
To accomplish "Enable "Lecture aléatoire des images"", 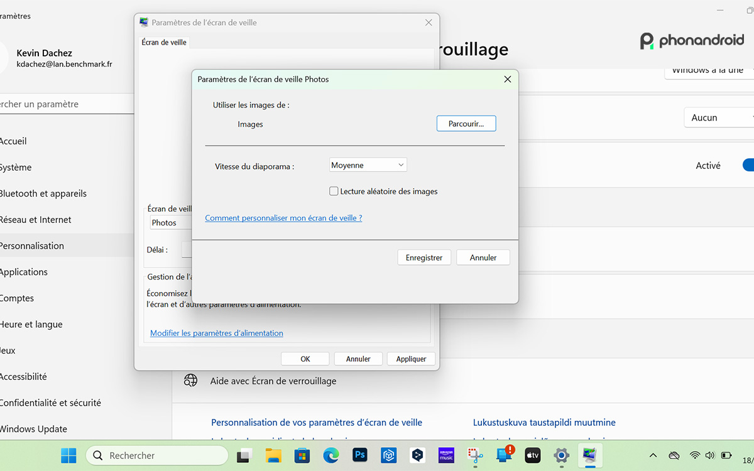I will click(334, 191).
